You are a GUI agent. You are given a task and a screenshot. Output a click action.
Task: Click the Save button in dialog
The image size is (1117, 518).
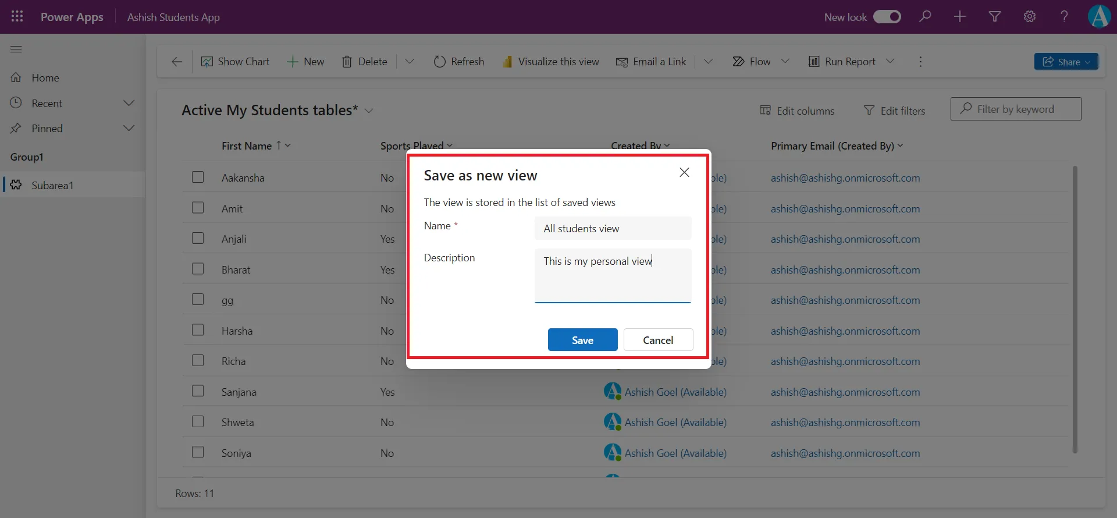[x=582, y=340]
